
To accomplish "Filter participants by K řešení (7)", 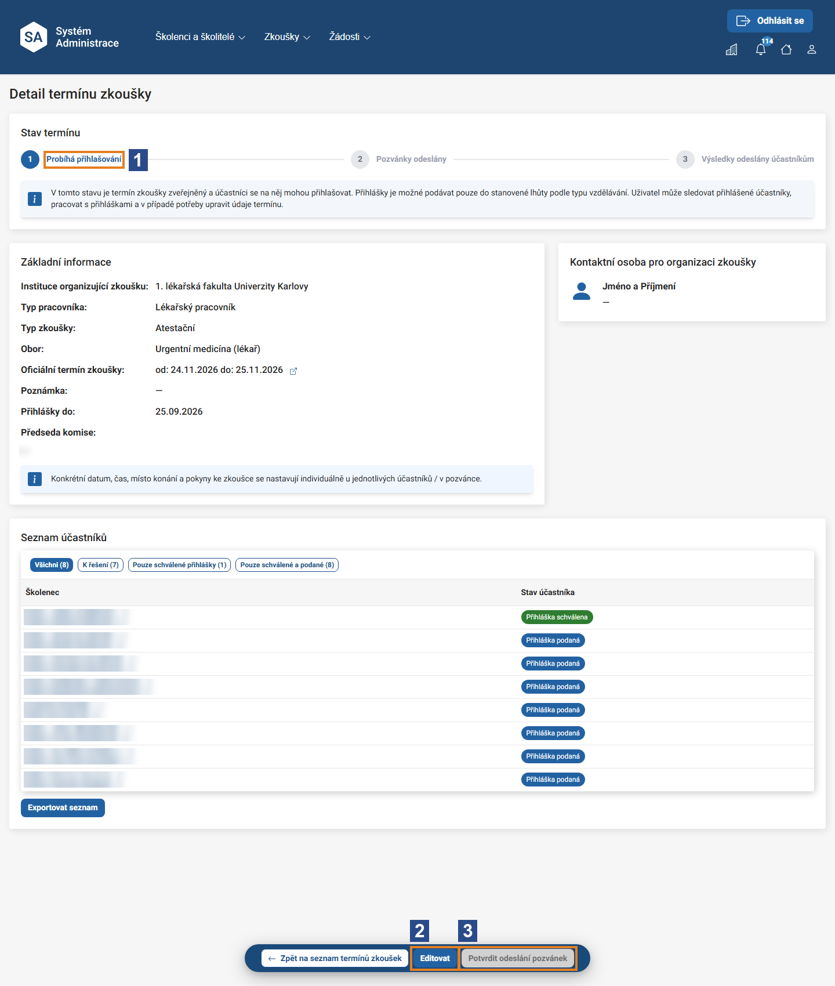I will pos(100,565).
